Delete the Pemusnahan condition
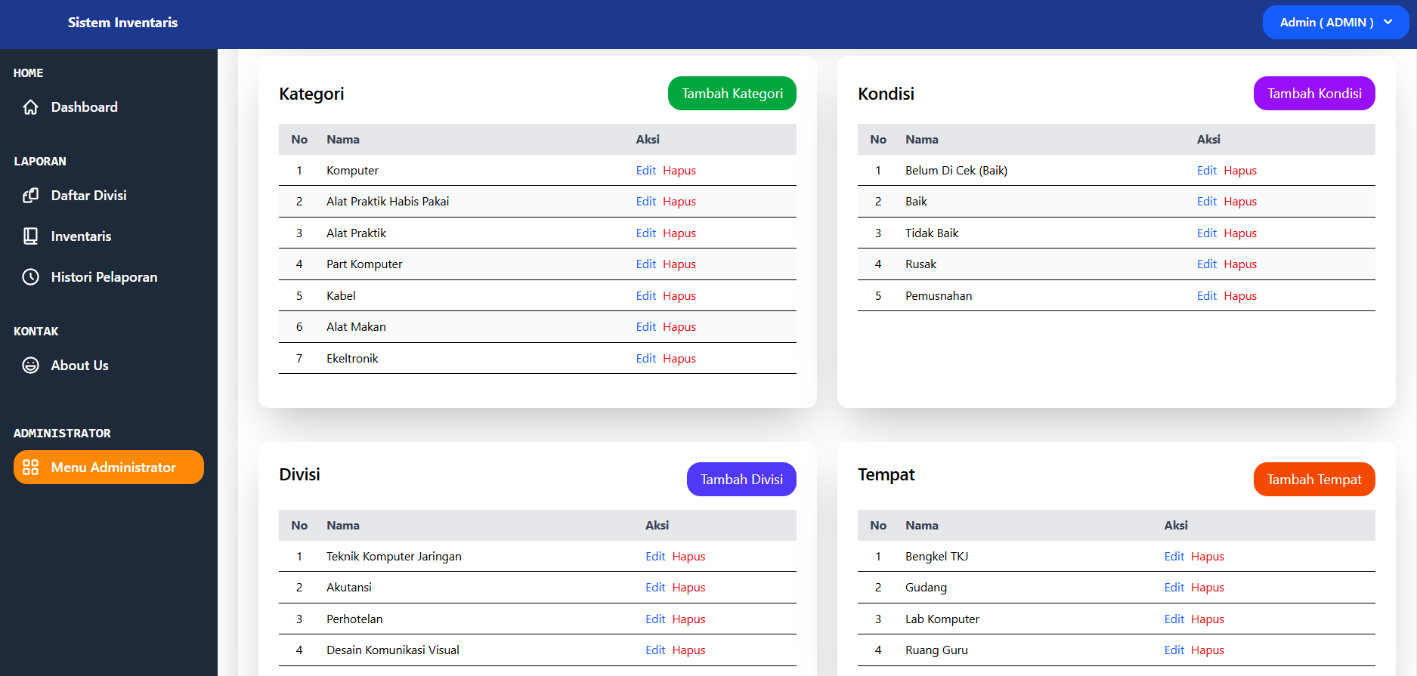This screenshot has width=1417, height=676. click(x=1240, y=296)
